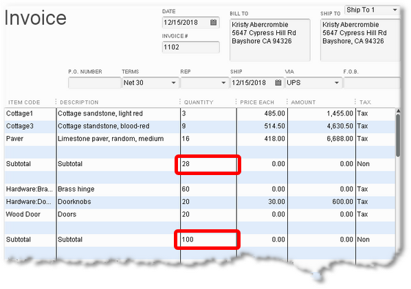411x289 pixels.
Task: Select the Cottage1 item code cell
Action: coord(30,114)
